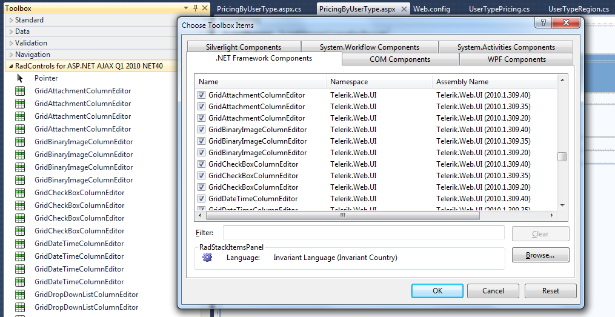Screen dimensions: 615x317
Task: Select the Pointer arrow icon in Toolbox
Action: pos(20,78)
